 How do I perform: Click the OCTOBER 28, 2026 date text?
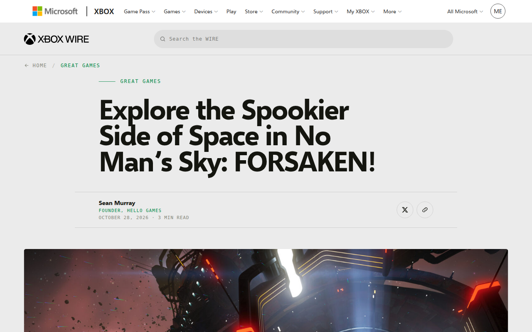click(123, 217)
